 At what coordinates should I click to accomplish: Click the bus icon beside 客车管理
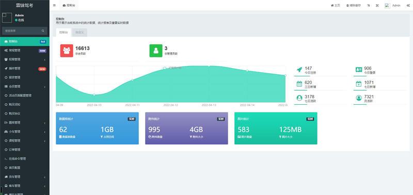6,186
